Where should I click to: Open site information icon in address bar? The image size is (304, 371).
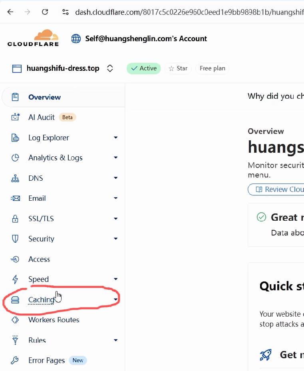click(x=66, y=12)
